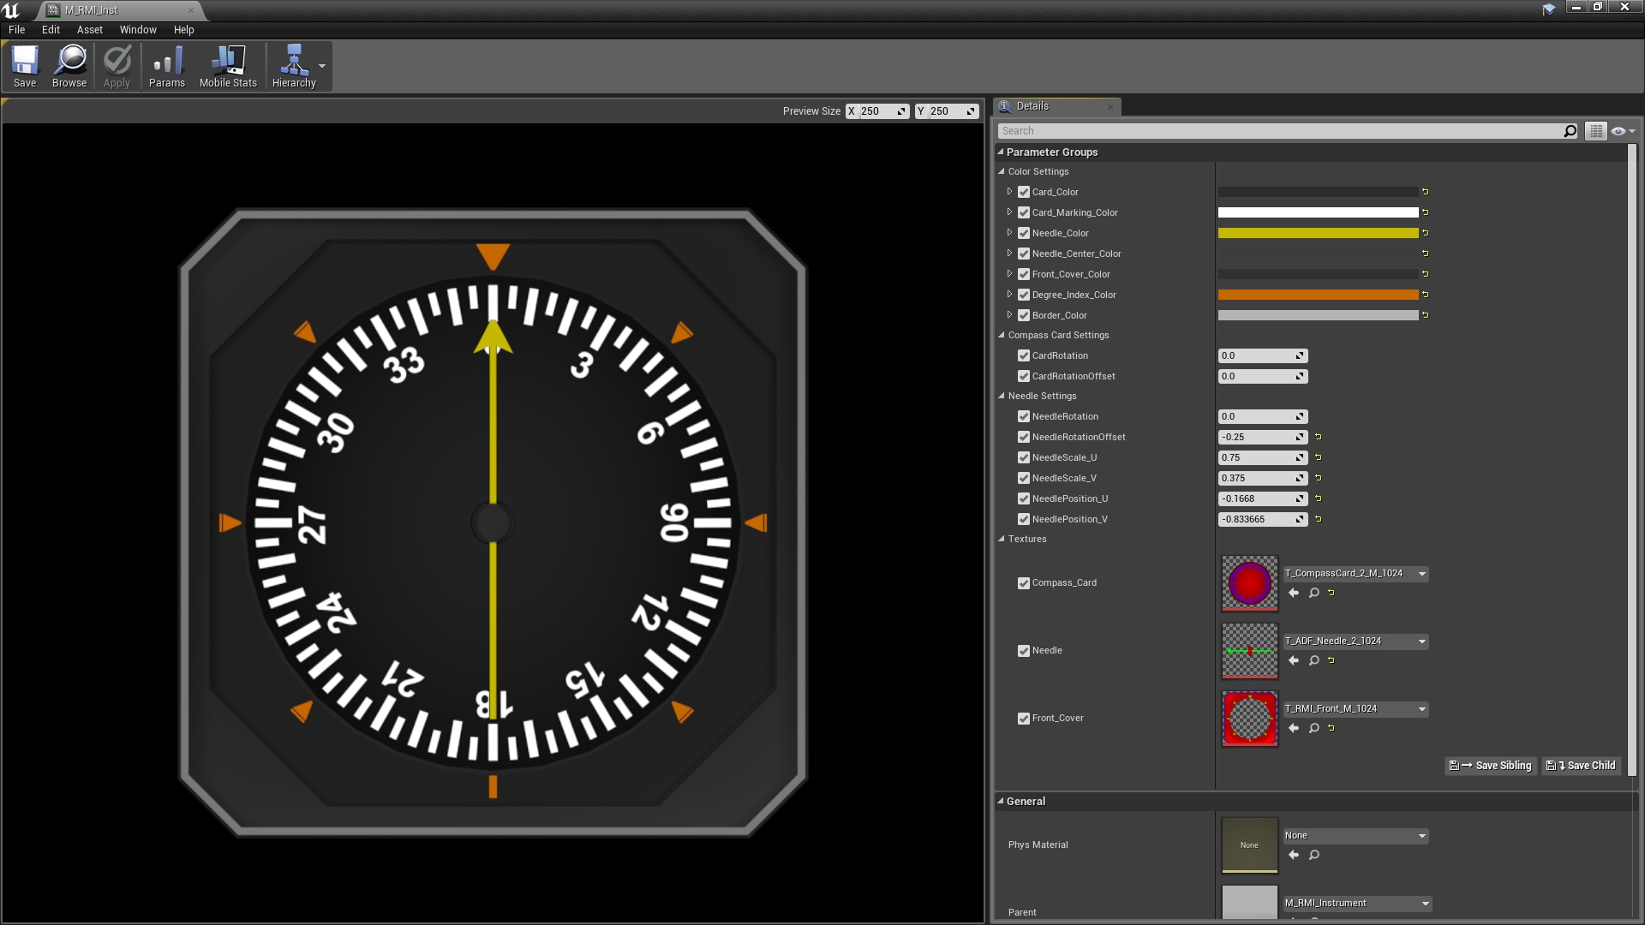Click the Degree_Index_Color orange swatch

(x=1319, y=294)
